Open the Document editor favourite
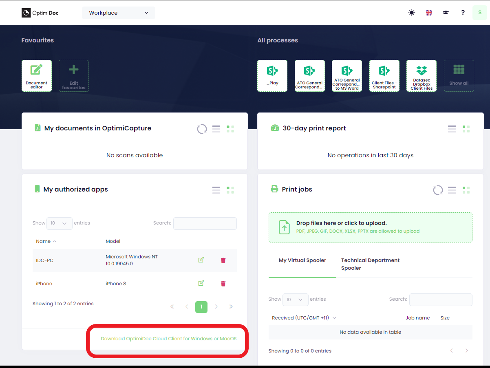Image resolution: width=490 pixels, height=368 pixels. (37, 76)
